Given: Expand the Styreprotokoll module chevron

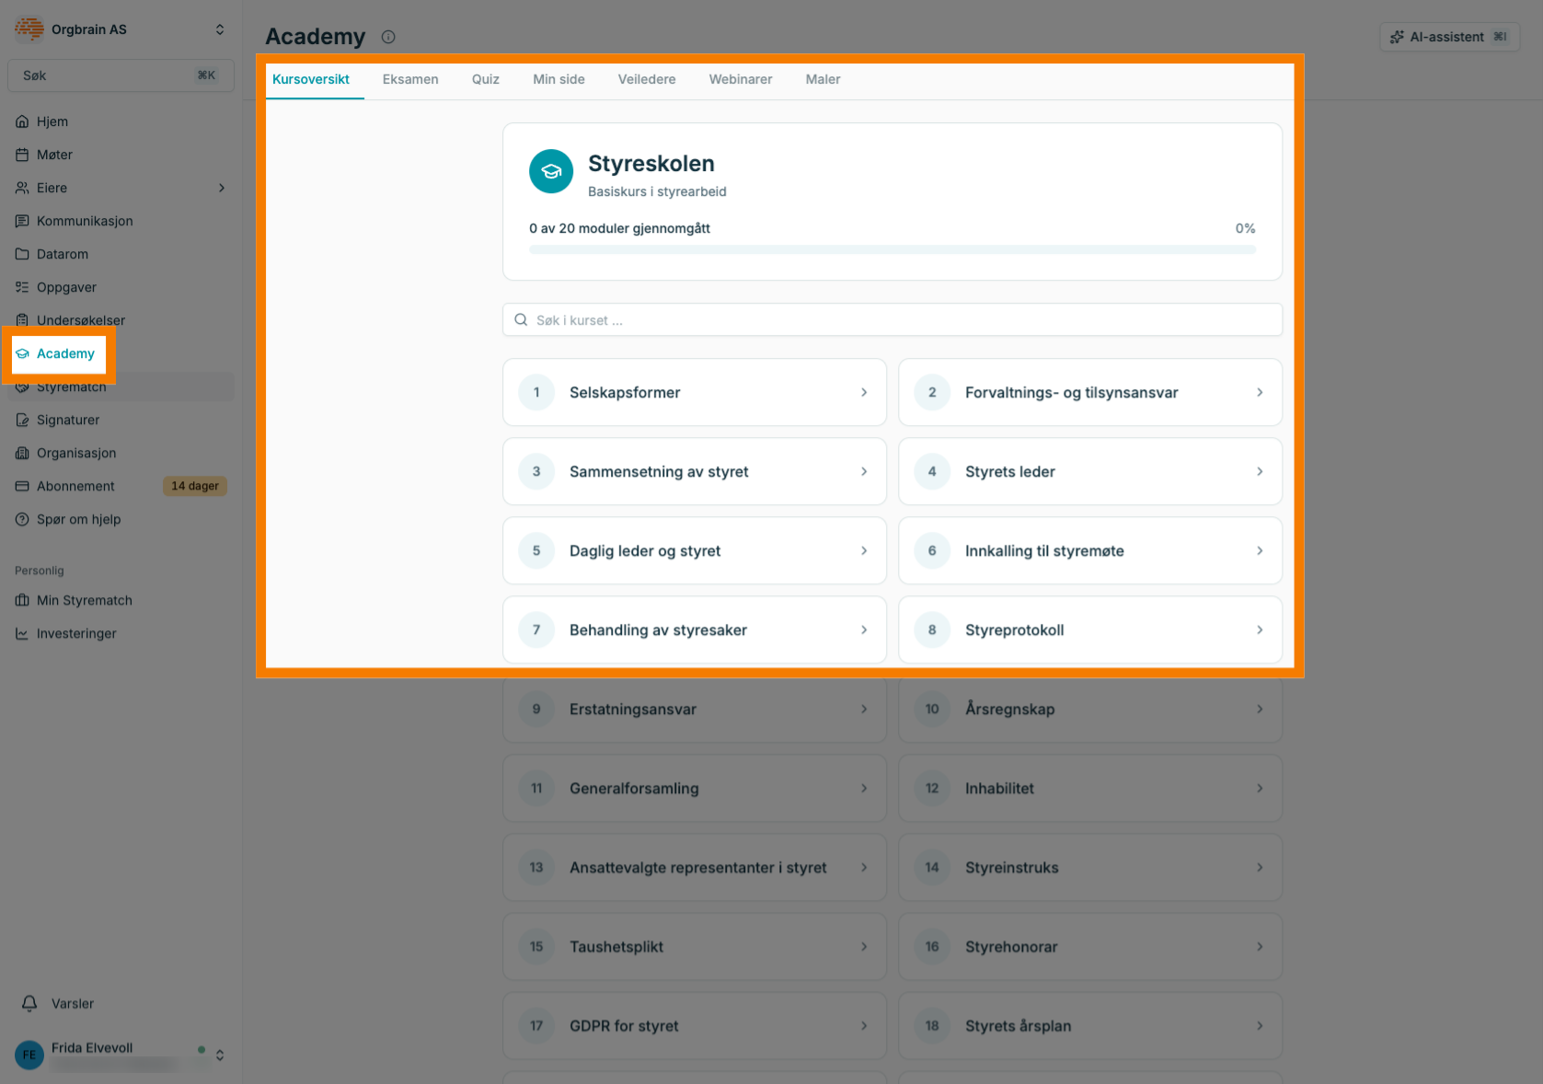Looking at the screenshot, I should [x=1260, y=629].
